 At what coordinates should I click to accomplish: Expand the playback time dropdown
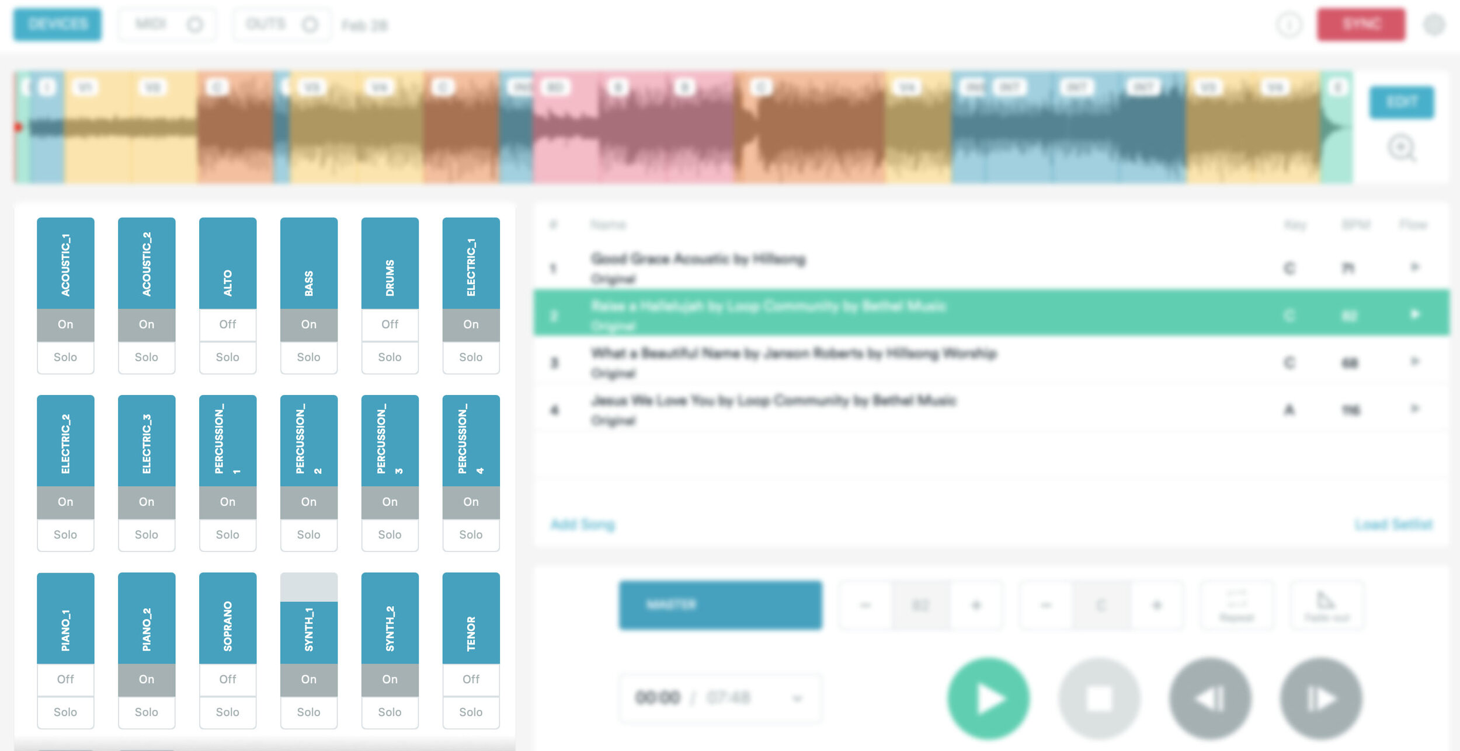[x=797, y=698]
